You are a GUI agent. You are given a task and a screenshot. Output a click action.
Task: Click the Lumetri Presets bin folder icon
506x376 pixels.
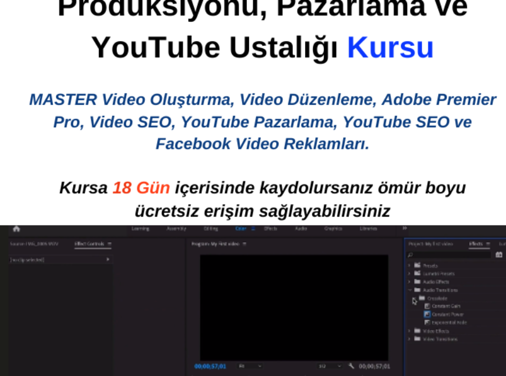[418, 273]
